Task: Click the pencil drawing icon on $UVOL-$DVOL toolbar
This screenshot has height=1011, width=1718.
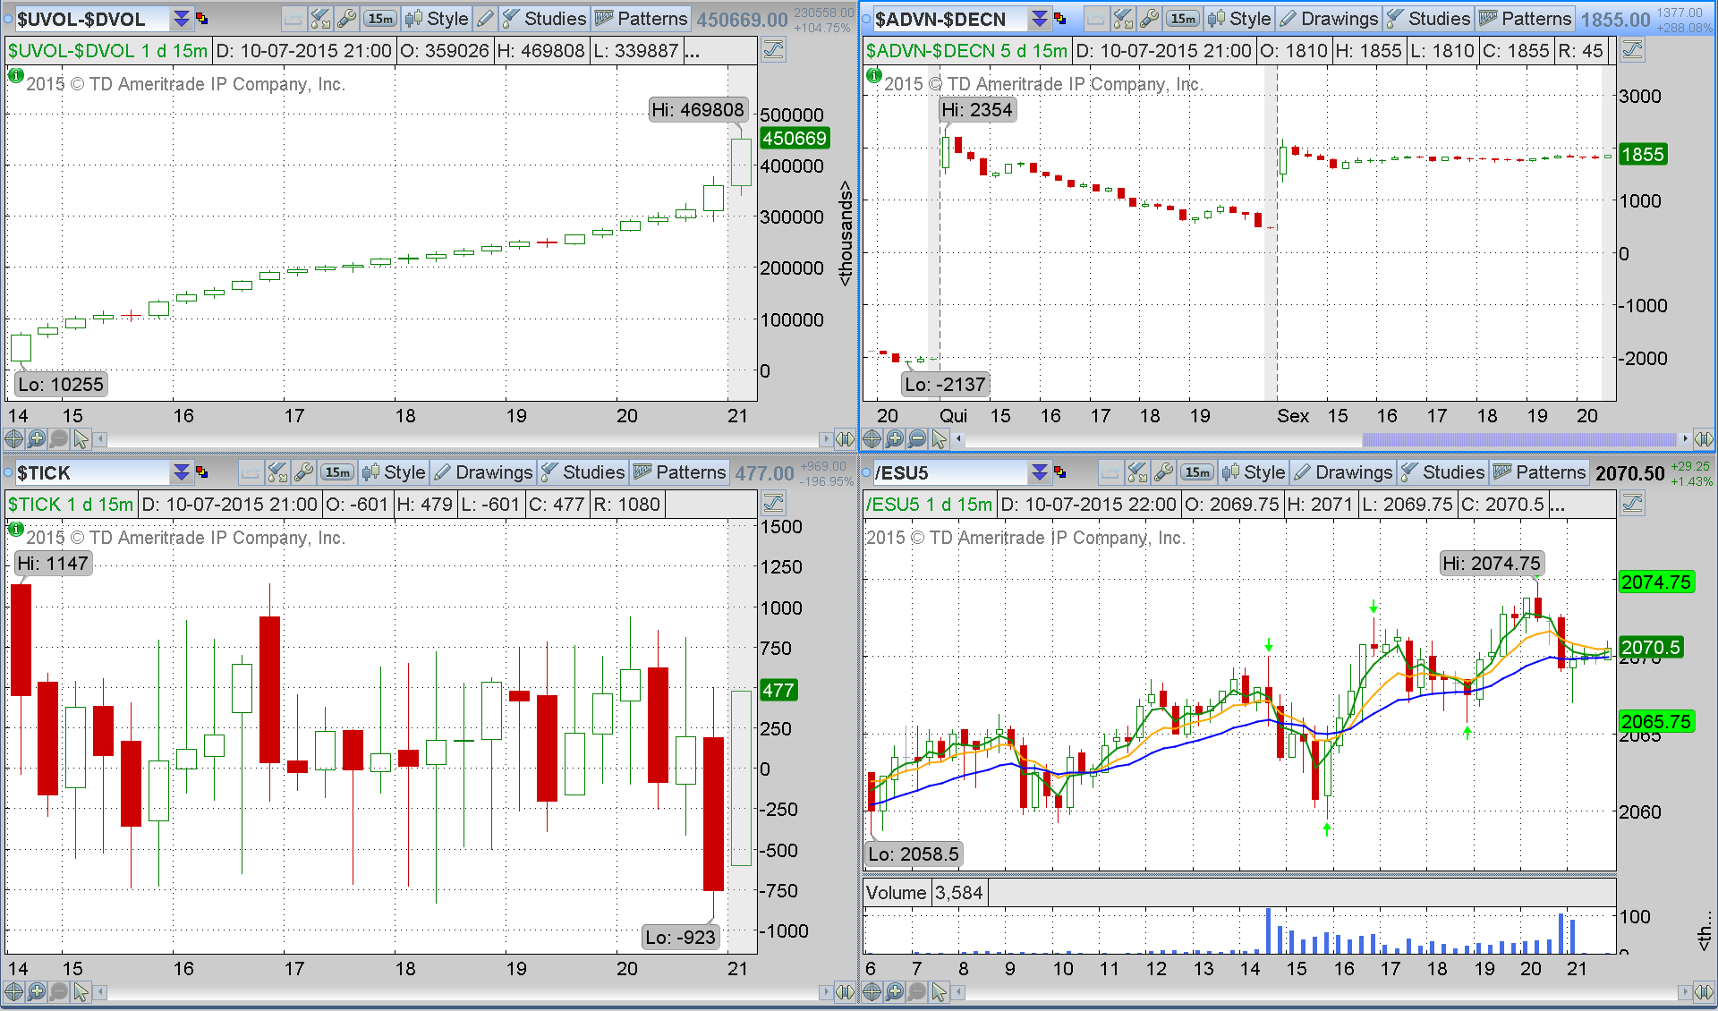Action: click(485, 19)
